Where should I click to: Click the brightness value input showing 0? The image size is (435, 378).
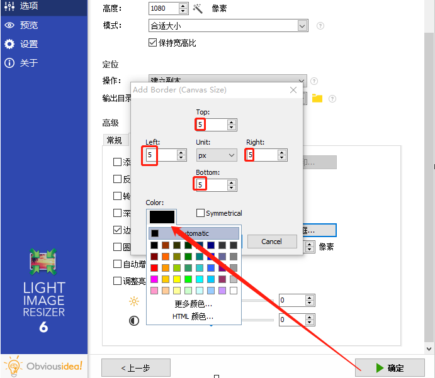coord(292,301)
